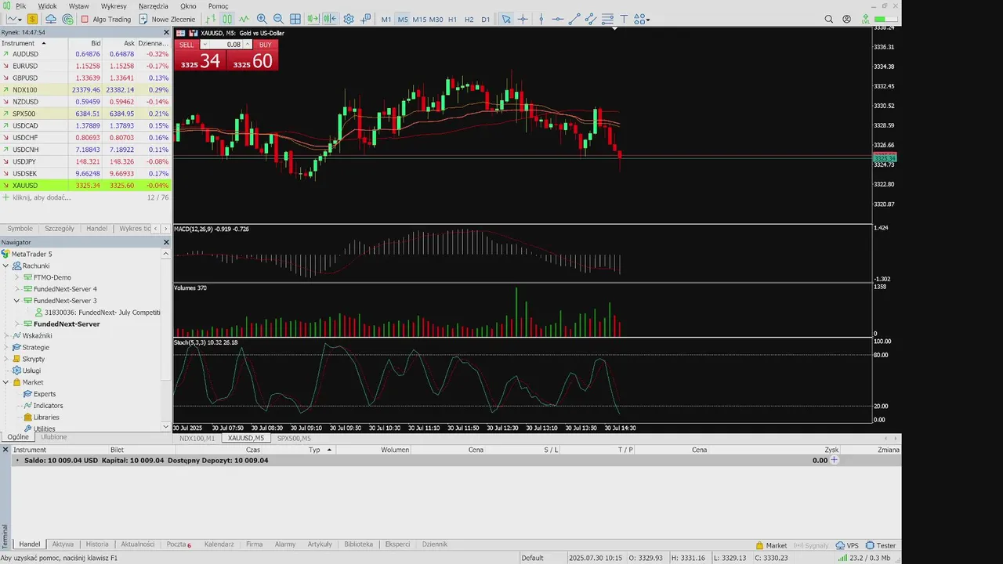Select the M5 timeframe
Image resolution: width=1003 pixels, height=564 pixels.
click(x=403, y=20)
